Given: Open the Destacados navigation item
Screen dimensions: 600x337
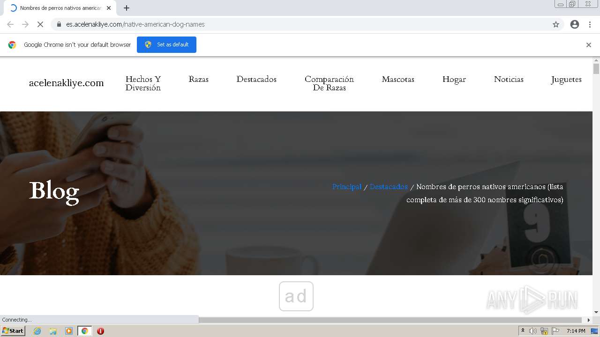Looking at the screenshot, I should click(256, 79).
